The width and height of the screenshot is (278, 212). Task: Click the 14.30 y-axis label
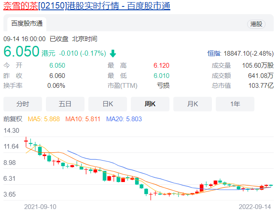click(x=11, y=131)
